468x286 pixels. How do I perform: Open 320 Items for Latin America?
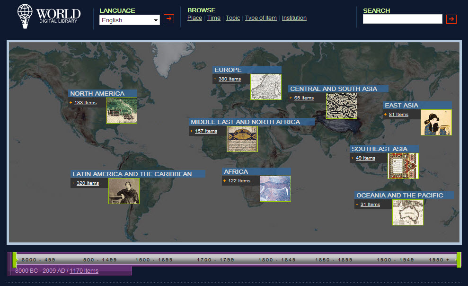click(x=88, y=183)
